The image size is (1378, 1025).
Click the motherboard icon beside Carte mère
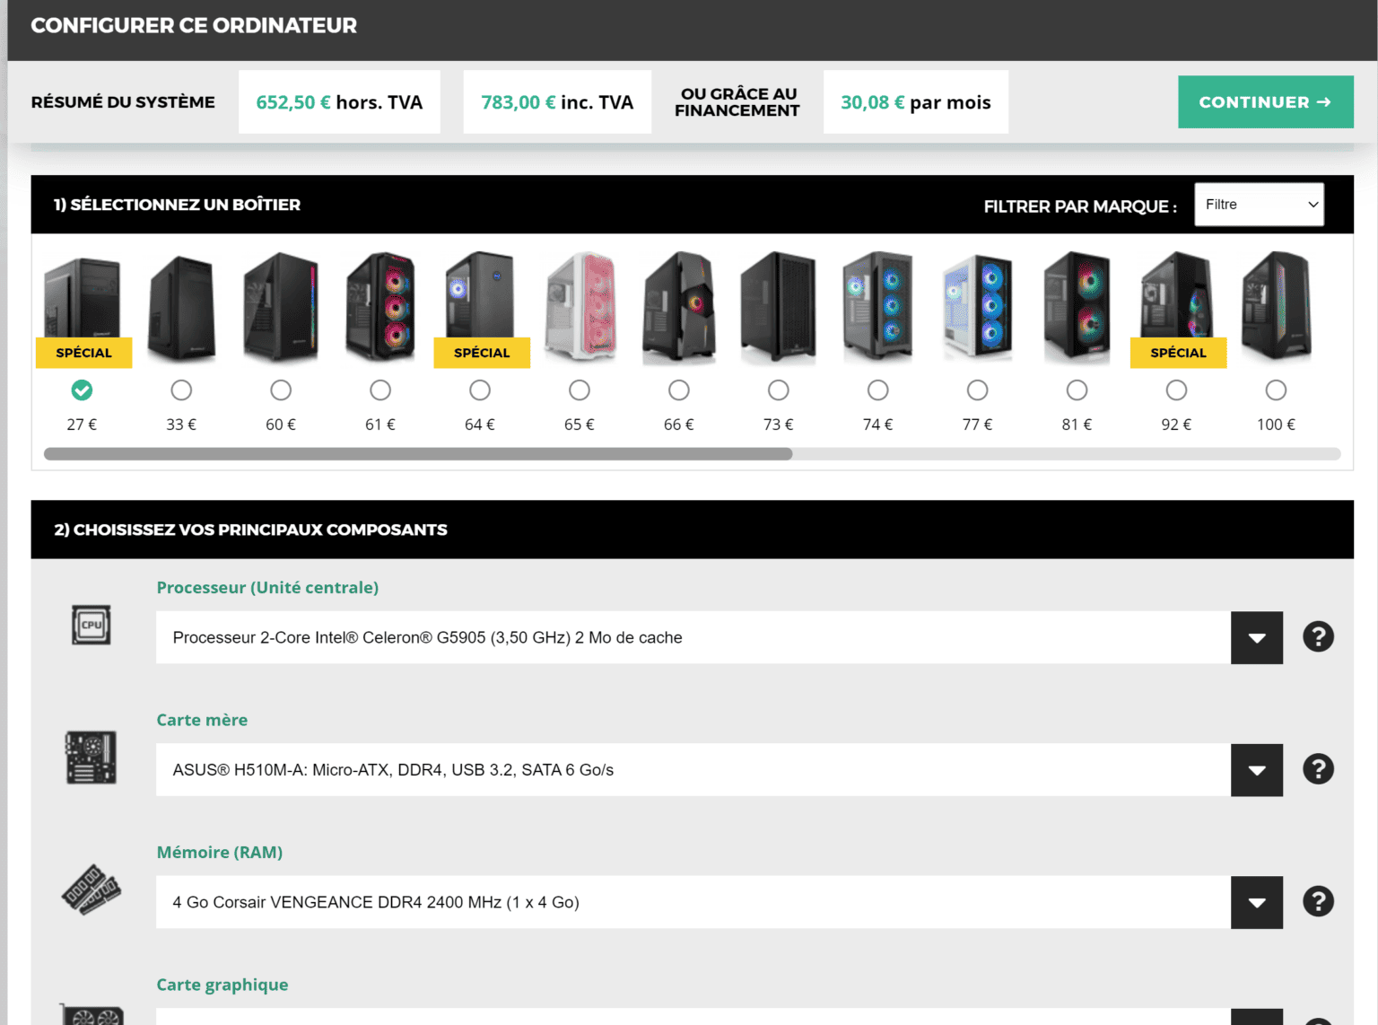click(x=91, y=758)
